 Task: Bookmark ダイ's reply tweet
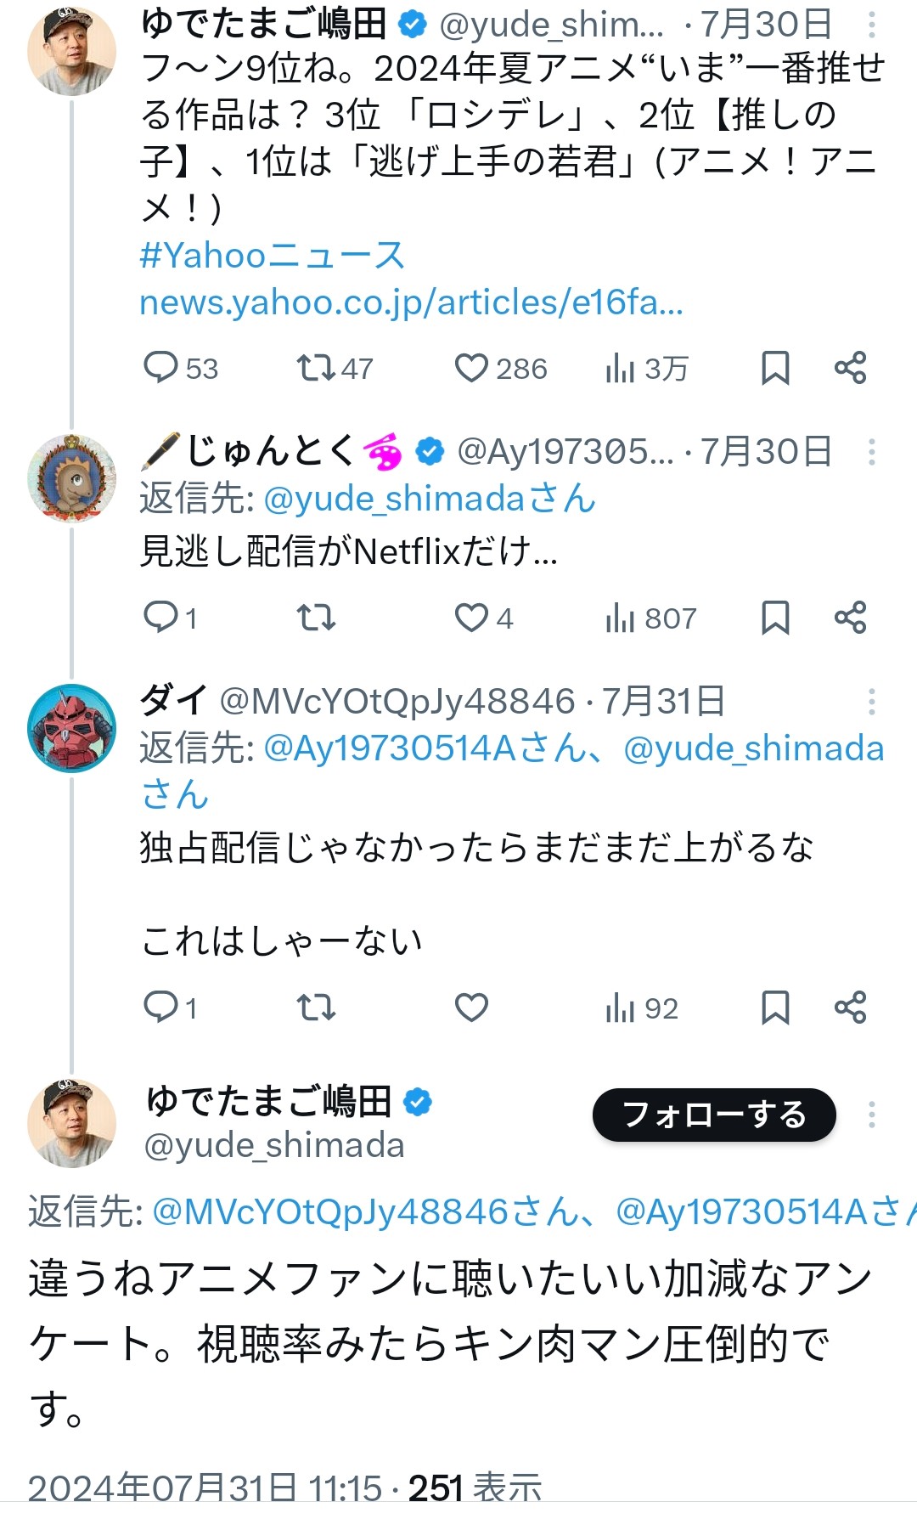774,1008
